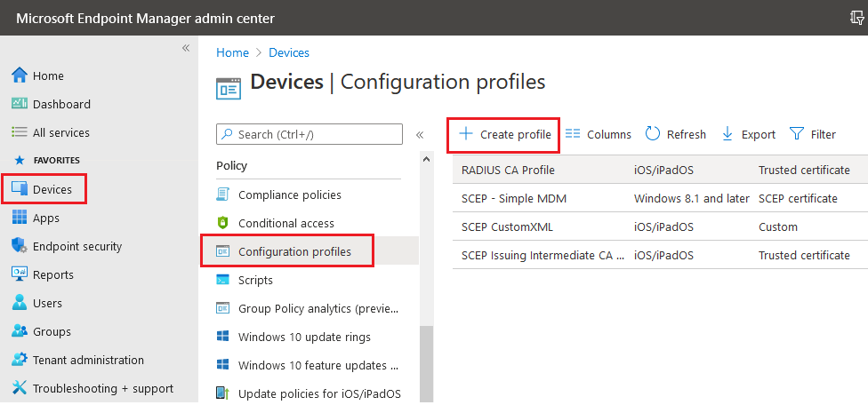Screen dimensions: 868x405
Task: Collapse the Devices policy menu panel
Action: click(420, 135)
